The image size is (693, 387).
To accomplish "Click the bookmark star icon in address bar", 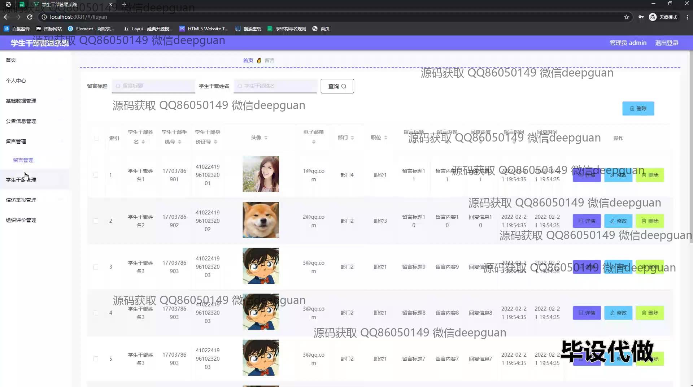I will (626, 17).
